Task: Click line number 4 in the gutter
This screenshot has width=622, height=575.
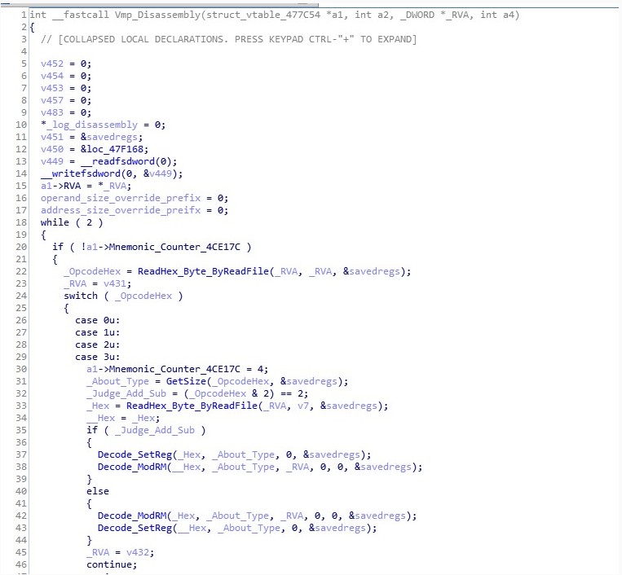Action: (24, 51)
